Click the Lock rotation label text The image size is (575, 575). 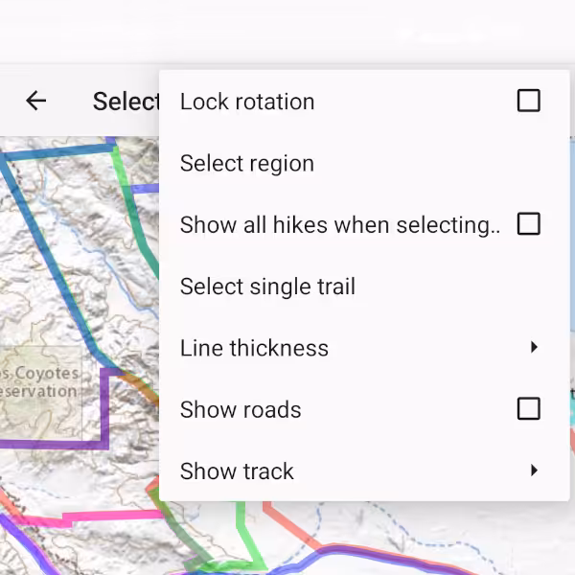coord(247,102)
